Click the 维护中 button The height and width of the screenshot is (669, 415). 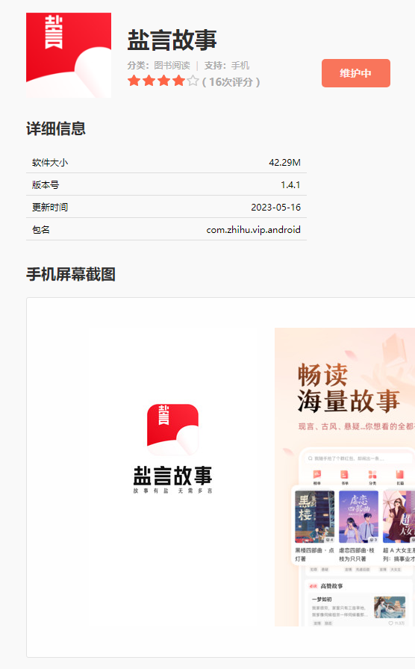coord(356,73)
